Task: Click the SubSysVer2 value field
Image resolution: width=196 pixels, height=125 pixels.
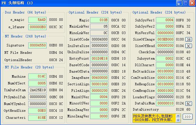Action: 165,26
